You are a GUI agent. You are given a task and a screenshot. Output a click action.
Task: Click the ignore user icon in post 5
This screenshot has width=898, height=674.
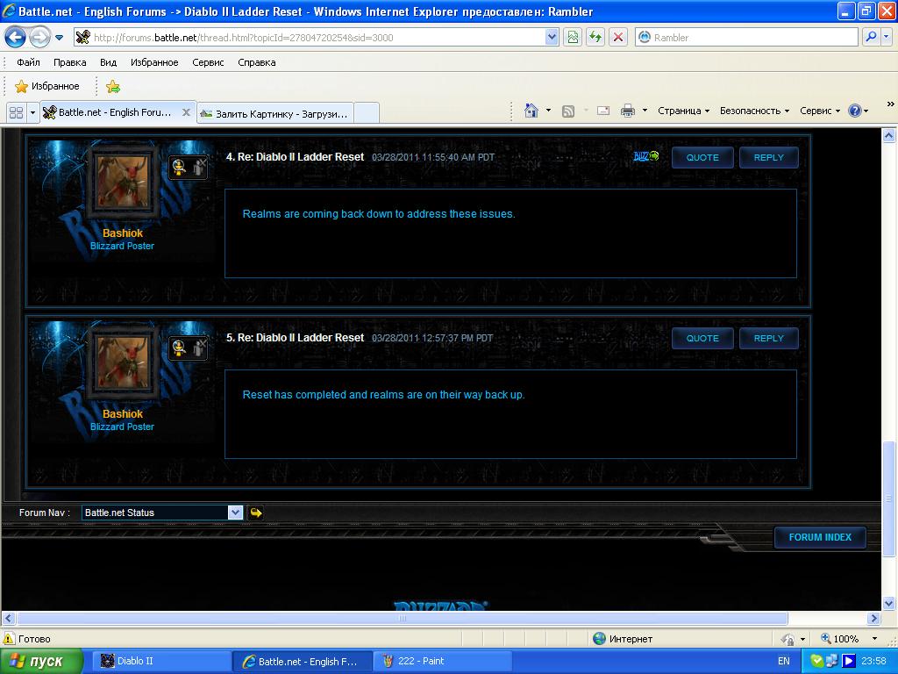point(199,348)
